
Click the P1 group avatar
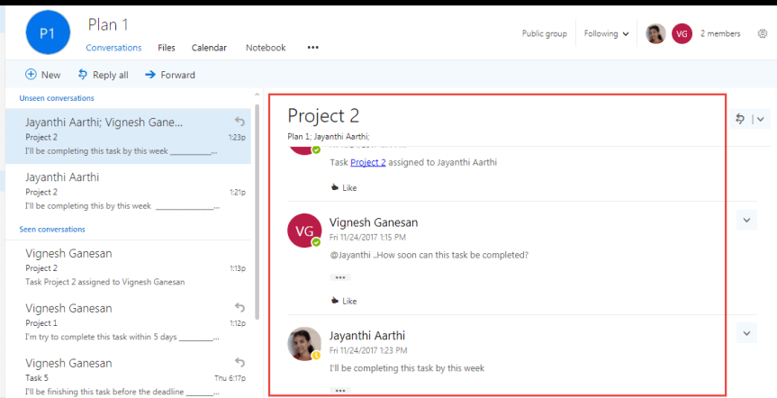click(49, 34)
